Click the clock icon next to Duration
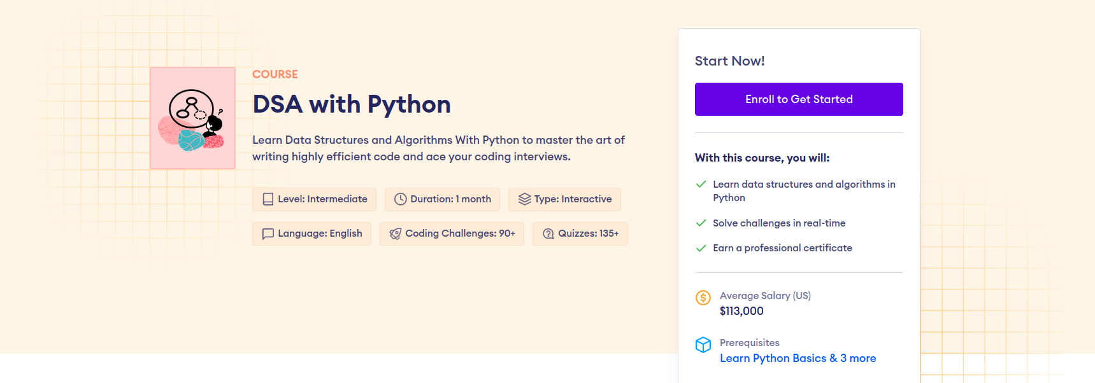This screenshot has width=1095, height=383. pos(400,199)
